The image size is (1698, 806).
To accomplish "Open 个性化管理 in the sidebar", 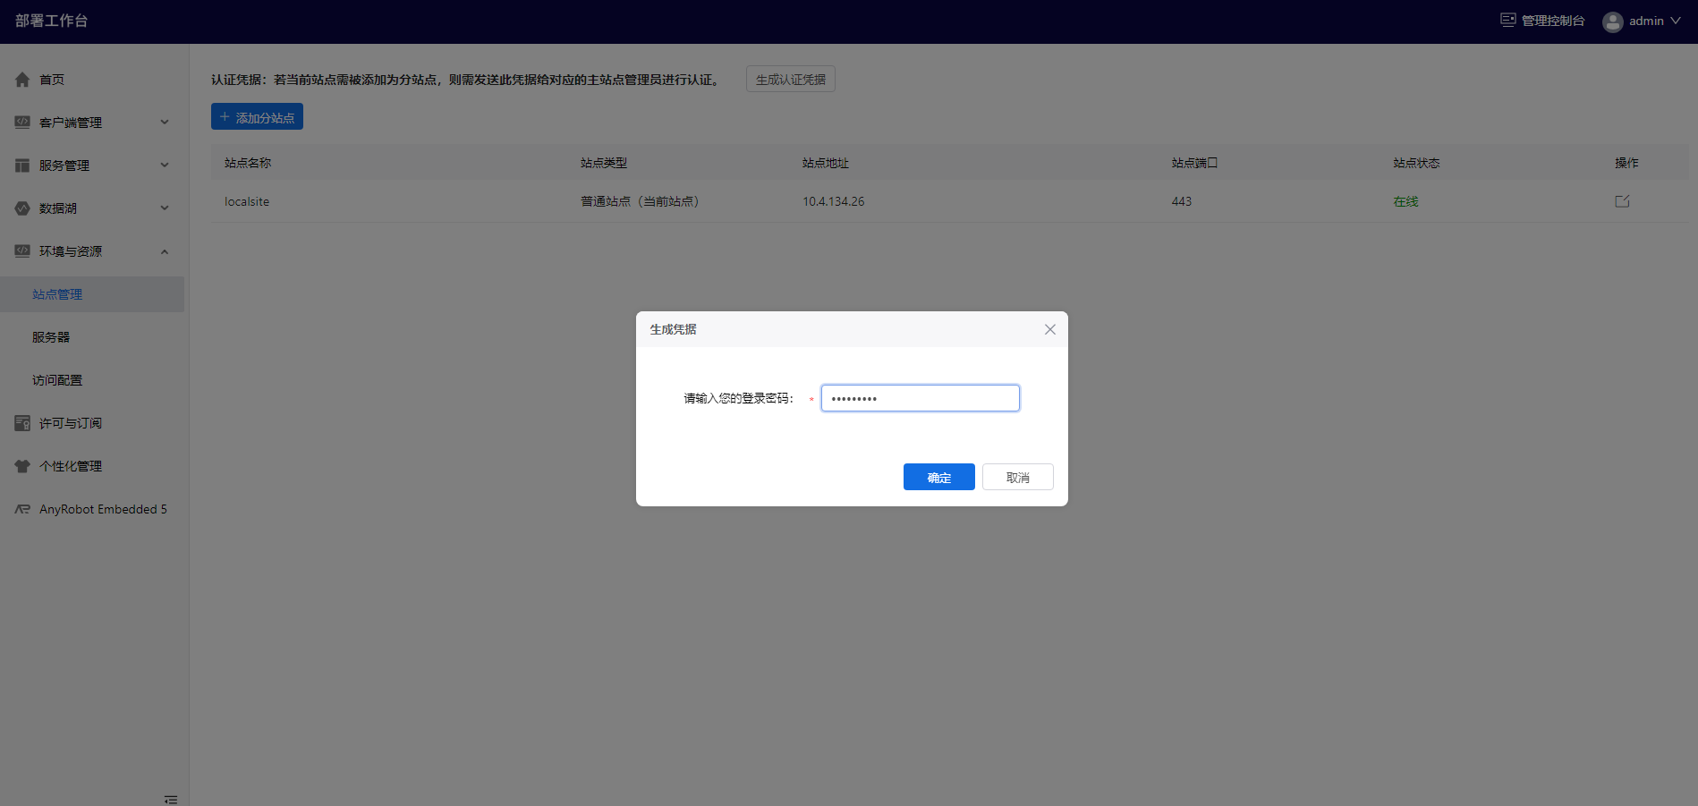I will click(x=71, y=466).
